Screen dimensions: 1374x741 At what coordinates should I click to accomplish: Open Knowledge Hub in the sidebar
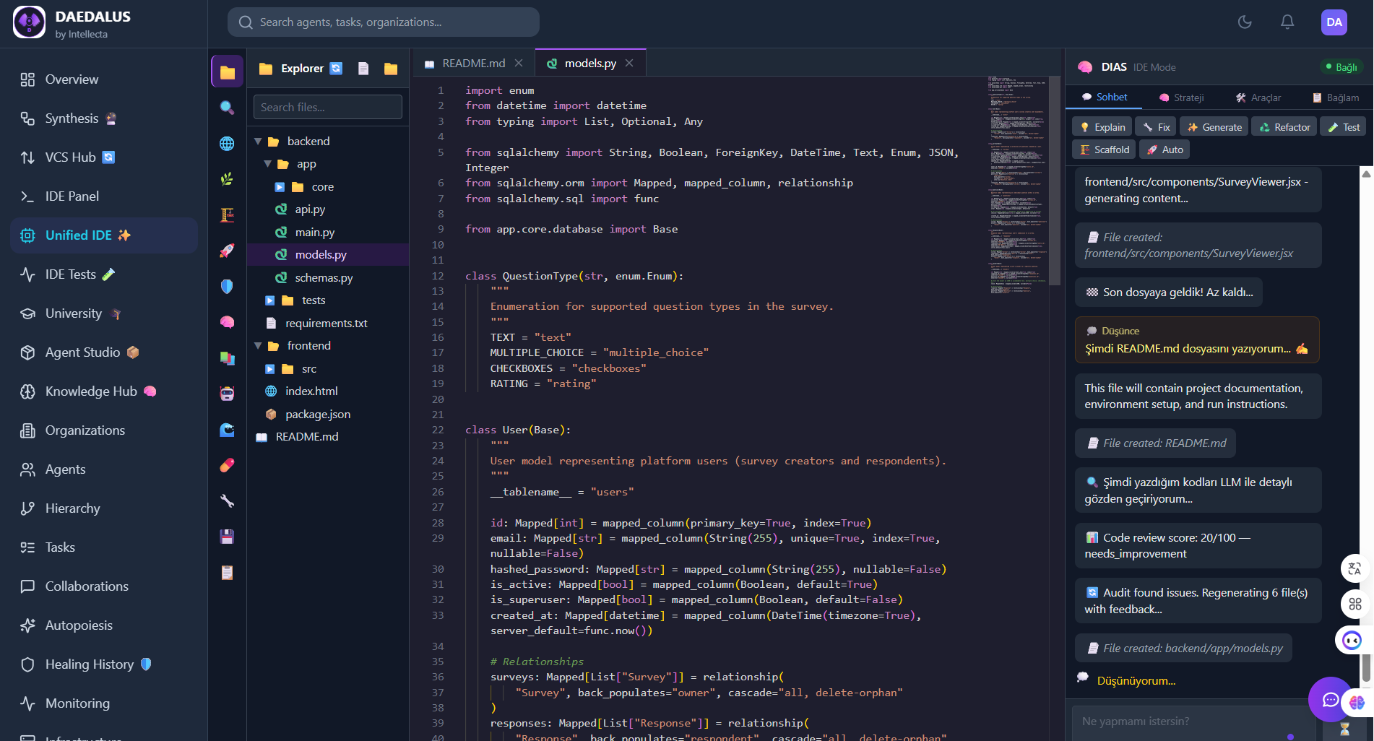click(x=104, y=391)
